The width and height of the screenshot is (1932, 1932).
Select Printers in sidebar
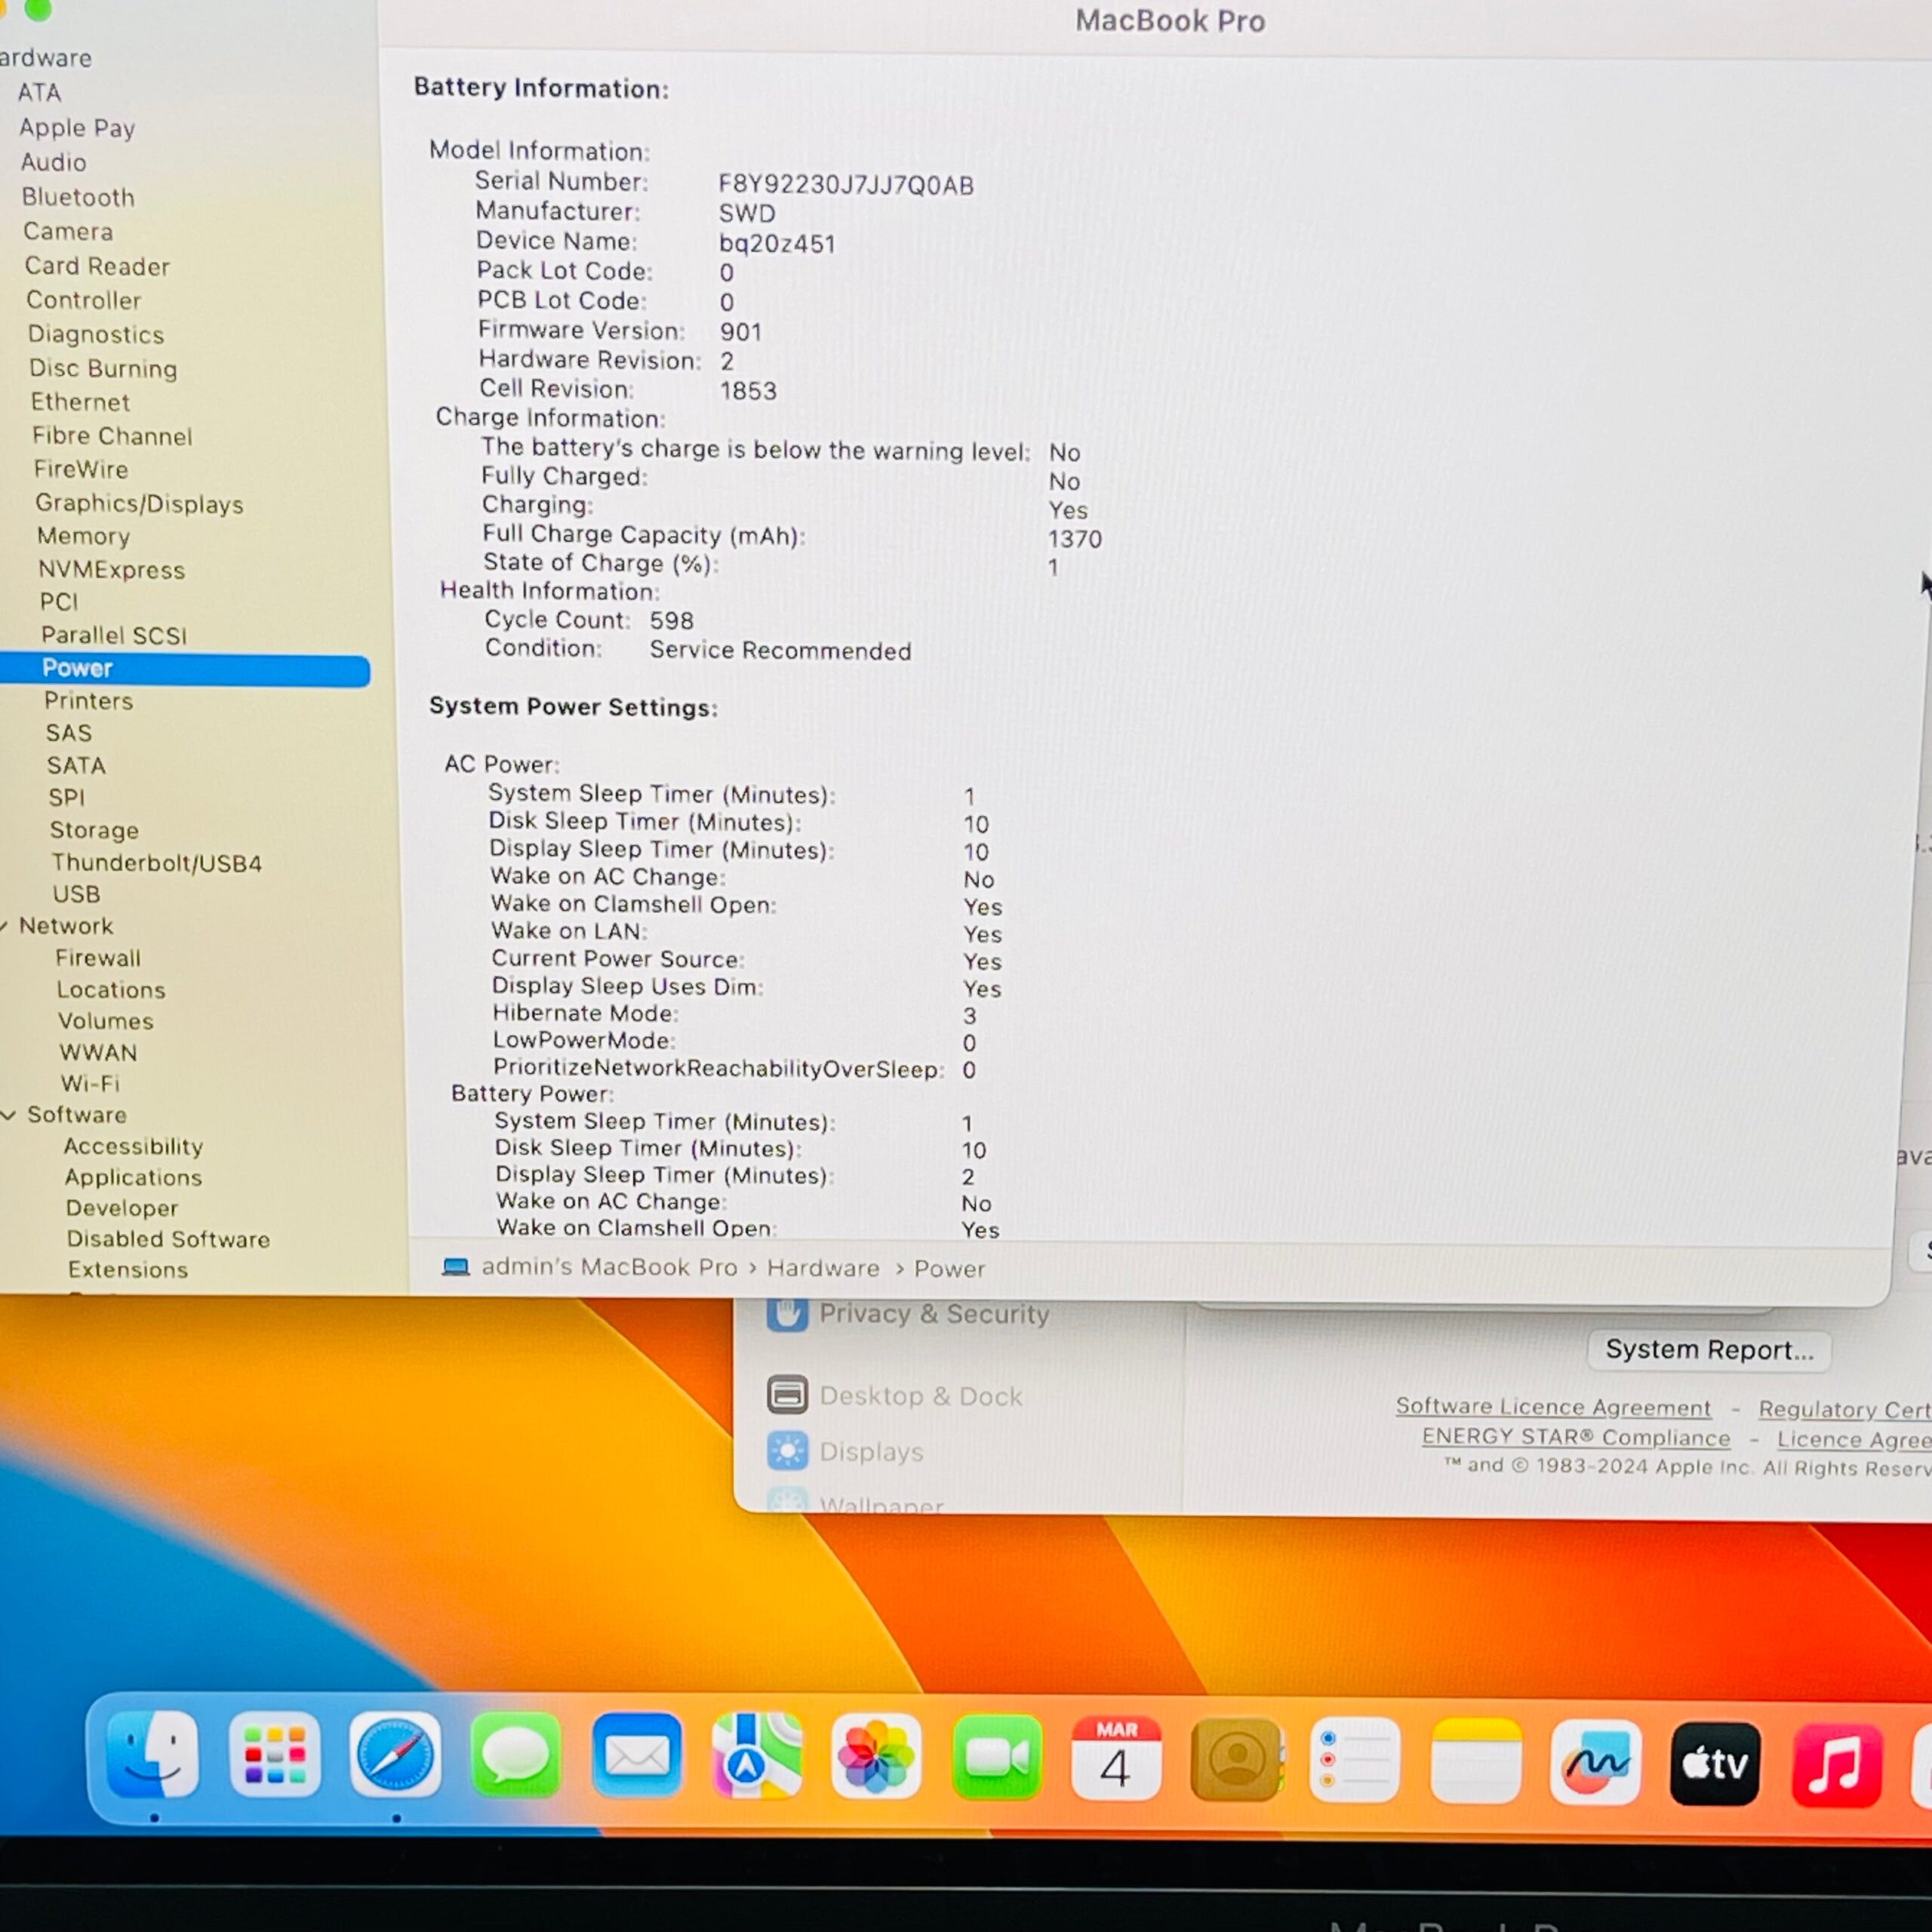(88, 701)
